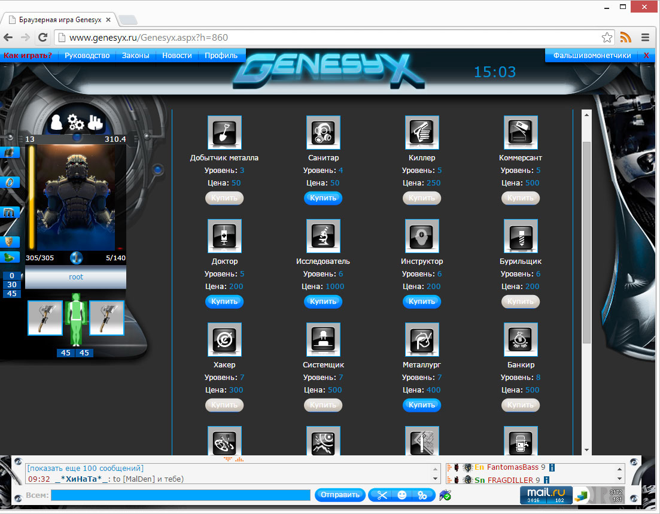Close the Браузерная игра Genesyx tab

[x=108, y=20]
